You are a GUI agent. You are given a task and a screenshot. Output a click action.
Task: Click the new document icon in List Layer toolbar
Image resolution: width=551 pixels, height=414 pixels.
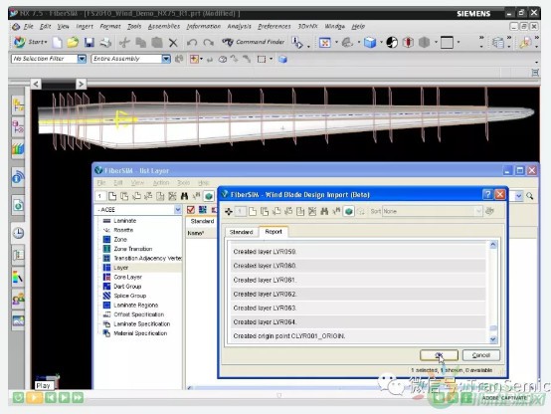coord(112,196)
